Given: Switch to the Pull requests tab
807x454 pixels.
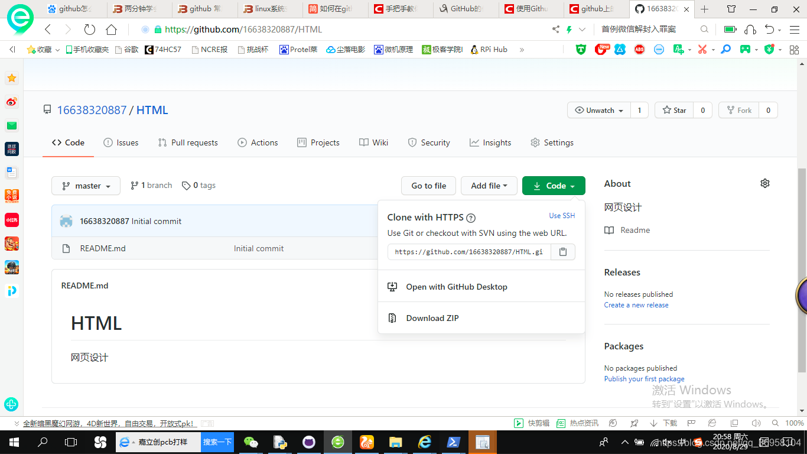Looking at the screenshot, I should pyautogui.click(x=188, y=142).
